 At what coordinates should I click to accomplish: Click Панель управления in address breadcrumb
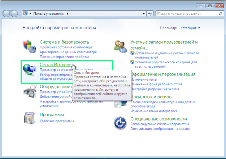point(49,14)
